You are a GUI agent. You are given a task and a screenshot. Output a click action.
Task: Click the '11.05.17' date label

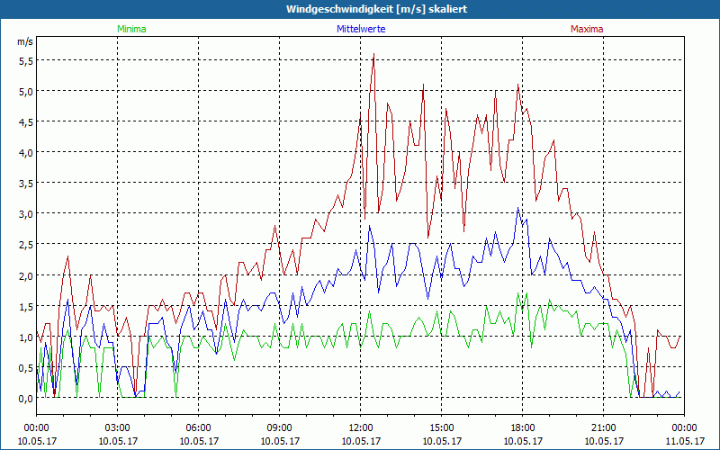point(684,441)
